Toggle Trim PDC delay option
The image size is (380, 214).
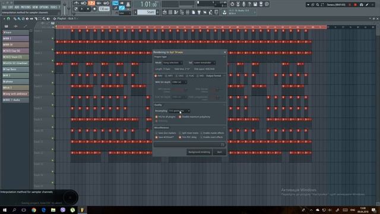[188, 137]
